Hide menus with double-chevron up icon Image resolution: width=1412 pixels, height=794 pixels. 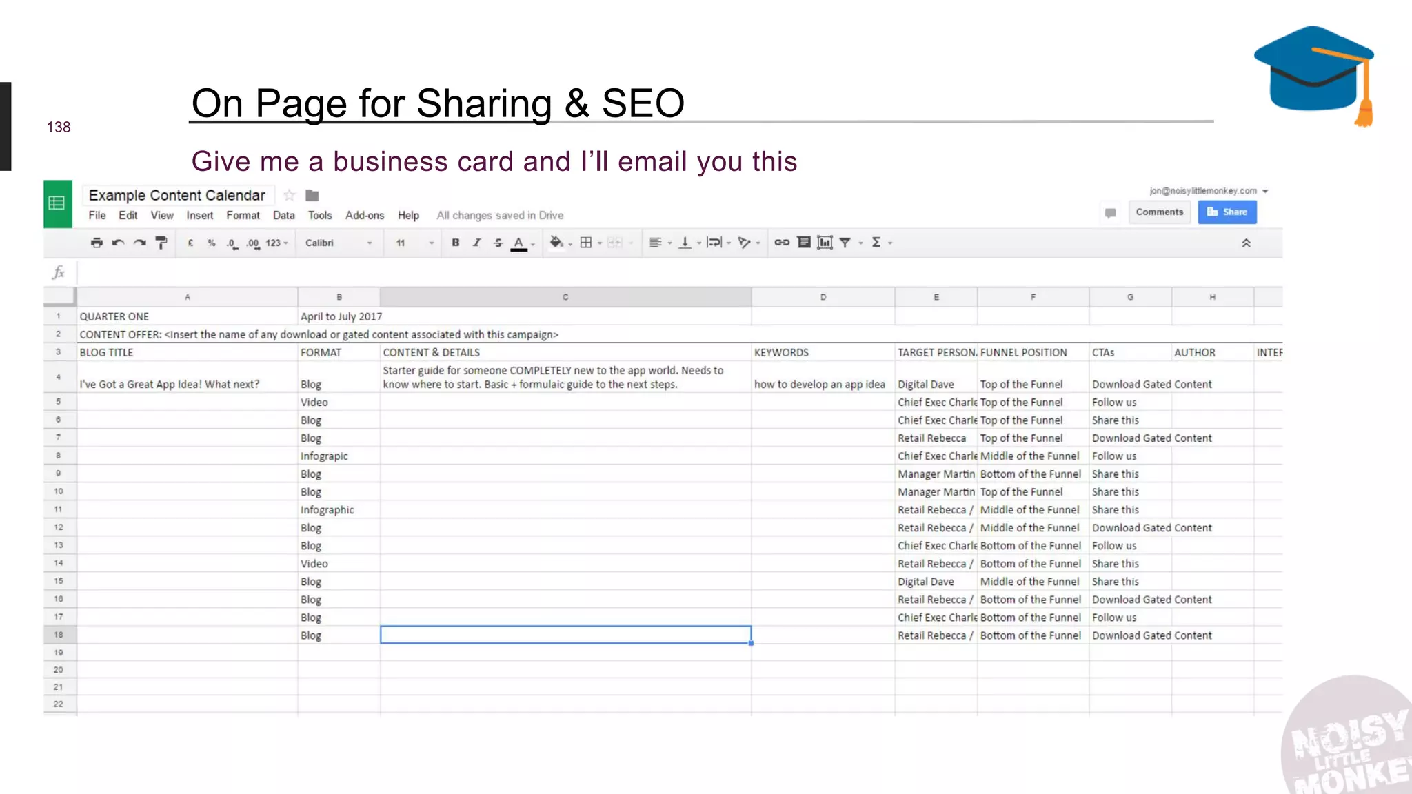pos(1246,243)
